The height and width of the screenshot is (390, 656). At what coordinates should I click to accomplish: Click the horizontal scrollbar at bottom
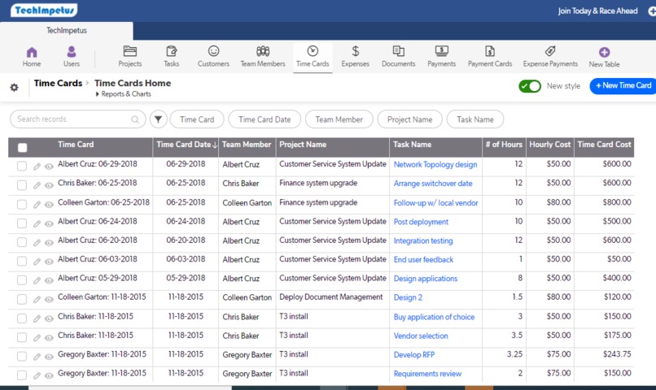(x=130, y=388)
